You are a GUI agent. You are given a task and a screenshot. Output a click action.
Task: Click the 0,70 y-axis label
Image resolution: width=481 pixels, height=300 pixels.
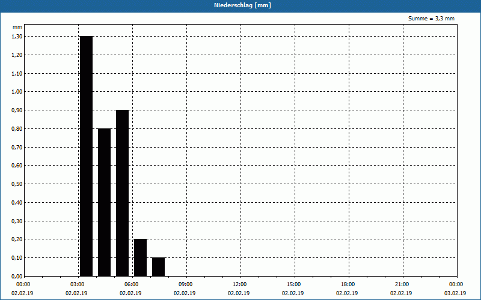coord(17,147)
